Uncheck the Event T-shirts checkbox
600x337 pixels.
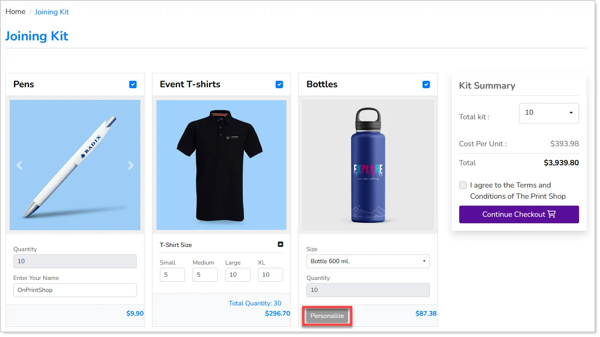pos(279,84)
